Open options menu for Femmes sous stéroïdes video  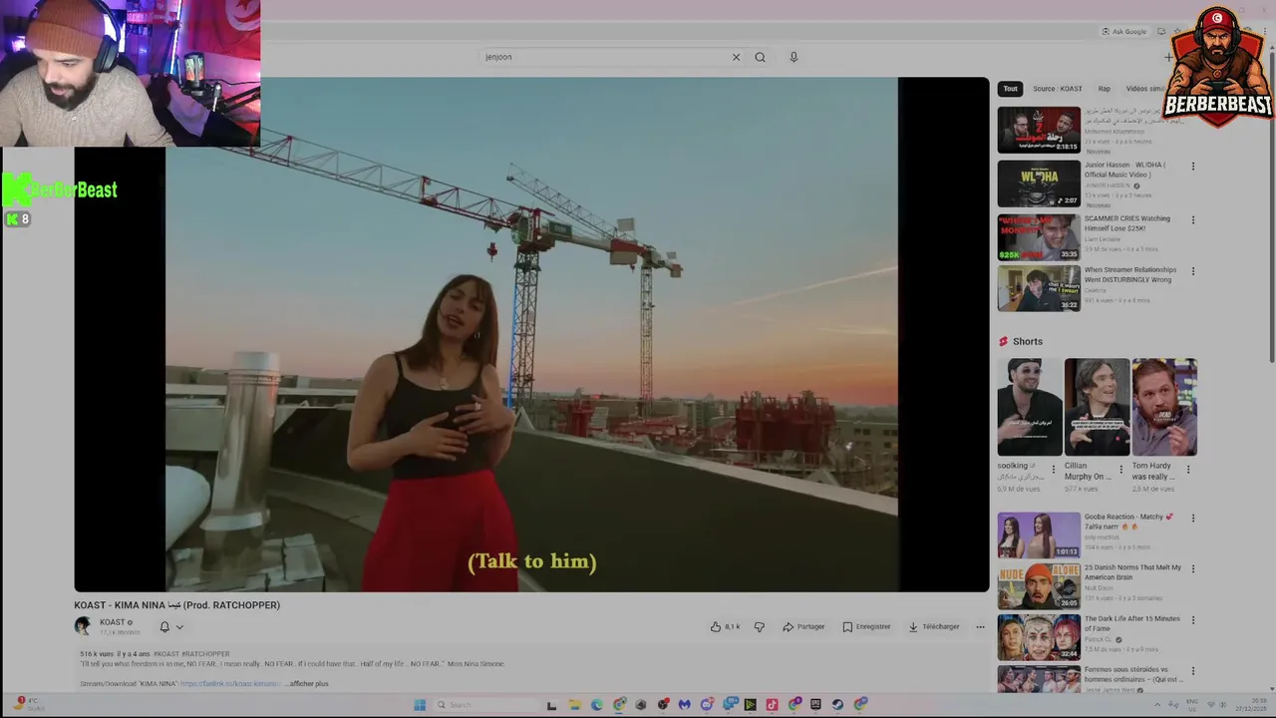pyautogui.click(x=1192, y=671)
